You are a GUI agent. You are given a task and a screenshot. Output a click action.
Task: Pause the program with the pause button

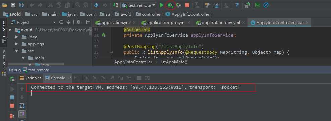tap(12, 97)
